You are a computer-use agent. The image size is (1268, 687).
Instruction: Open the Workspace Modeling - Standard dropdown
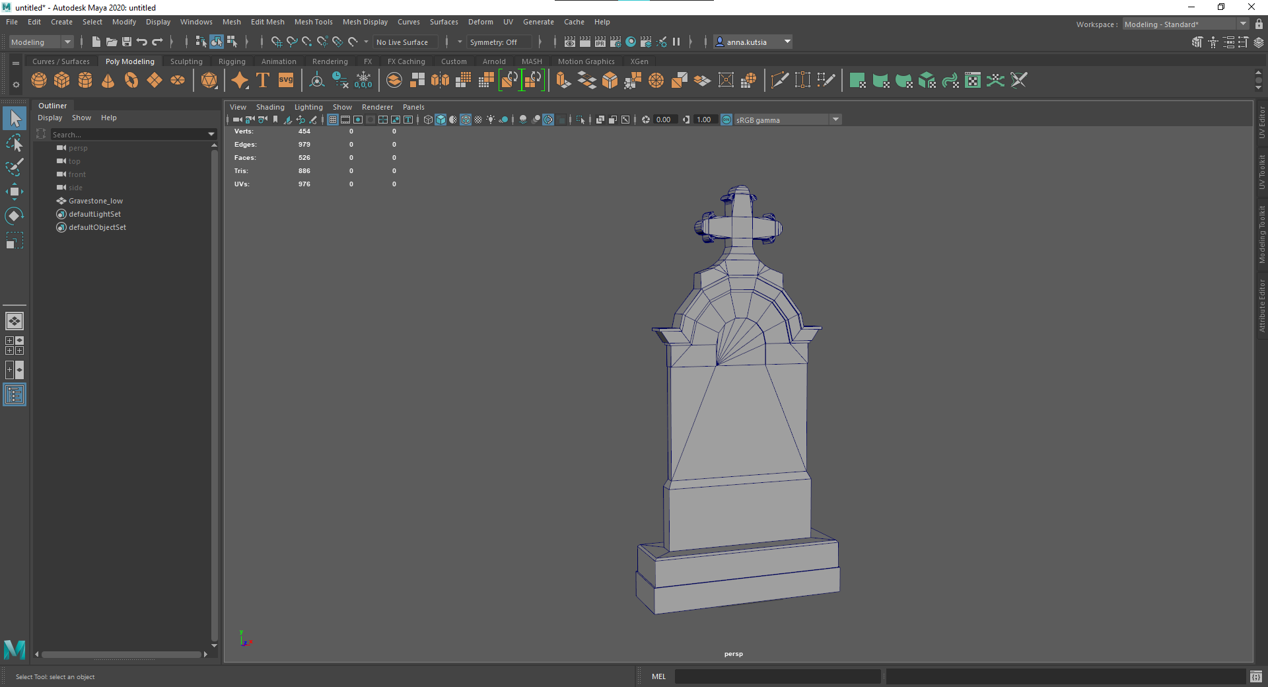point(1186,24)
